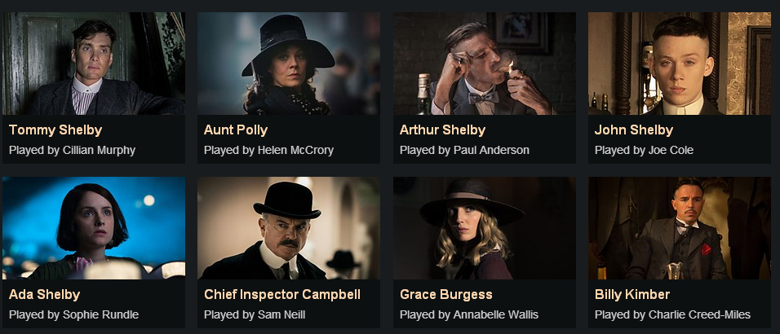Open the Grace Burgess character photo
Viewport: 780px width, 334px height.
click(485, 228)
